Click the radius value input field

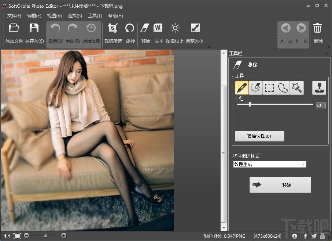pyautogui.click(x=320, y=105)
